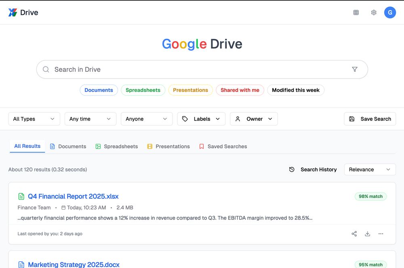Select the Presentations quick filter chip
Screen dimensions: 404x268
(190, 90)
